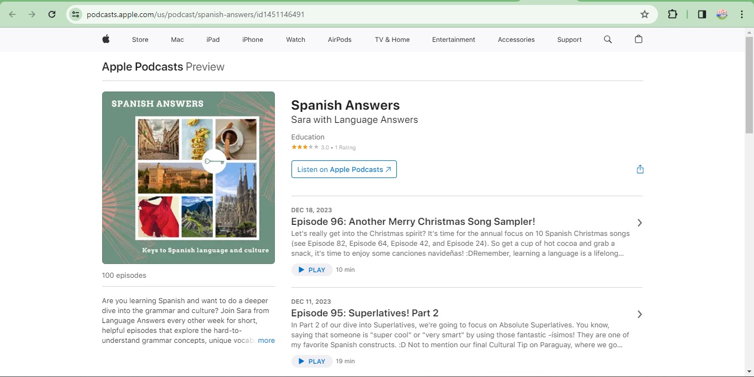Open Mac menu item

[177, 40]
